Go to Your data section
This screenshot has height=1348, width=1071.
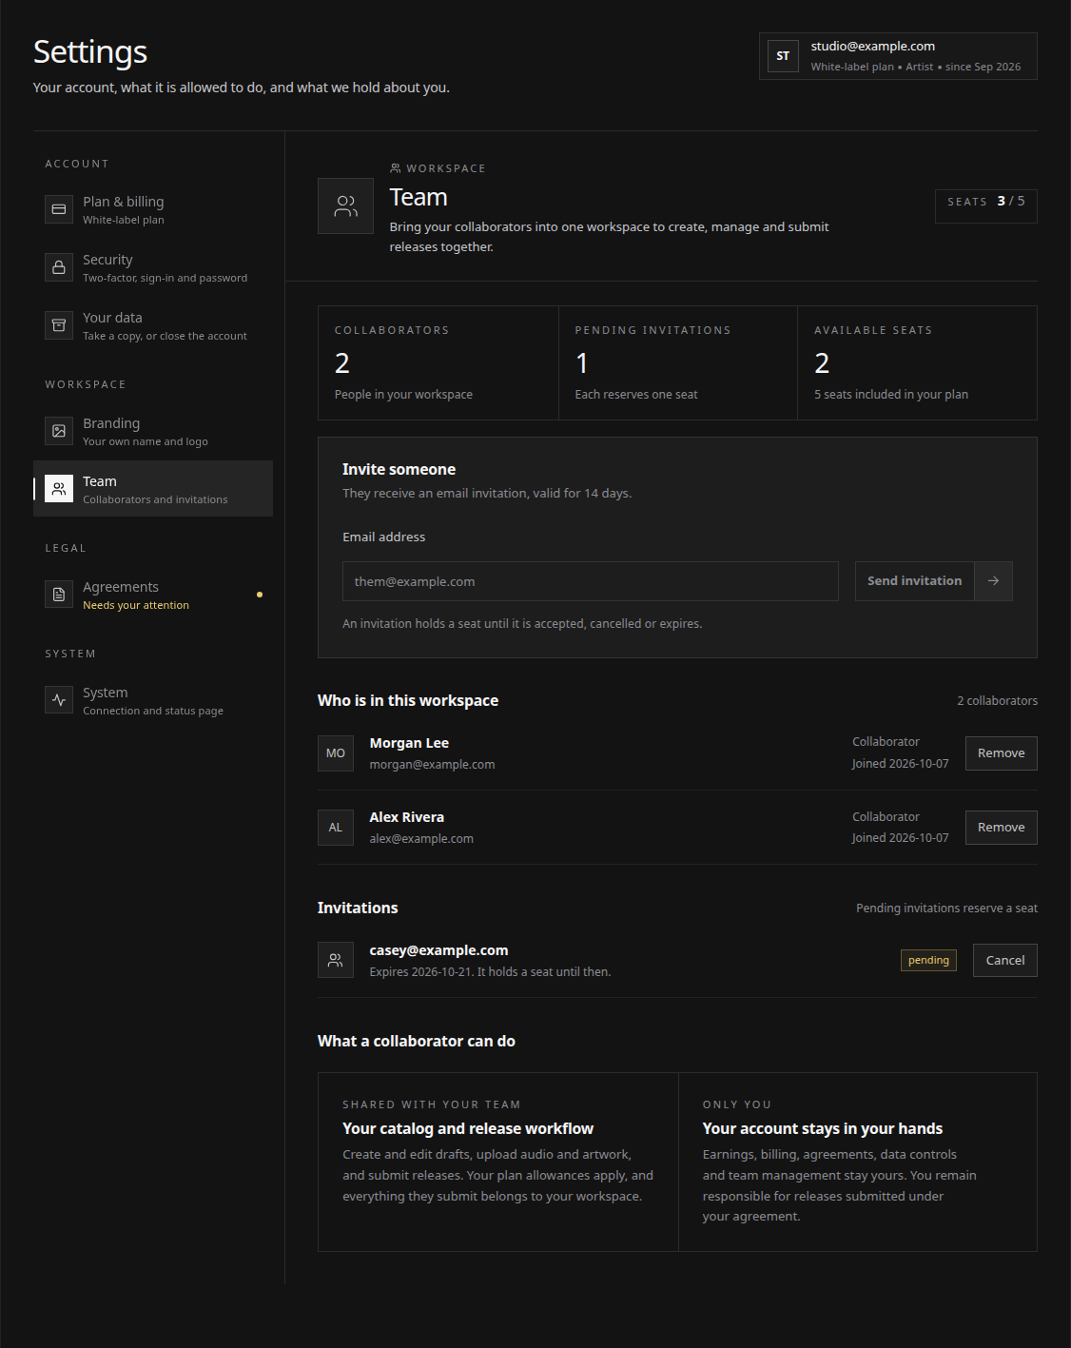click(153, 325)
